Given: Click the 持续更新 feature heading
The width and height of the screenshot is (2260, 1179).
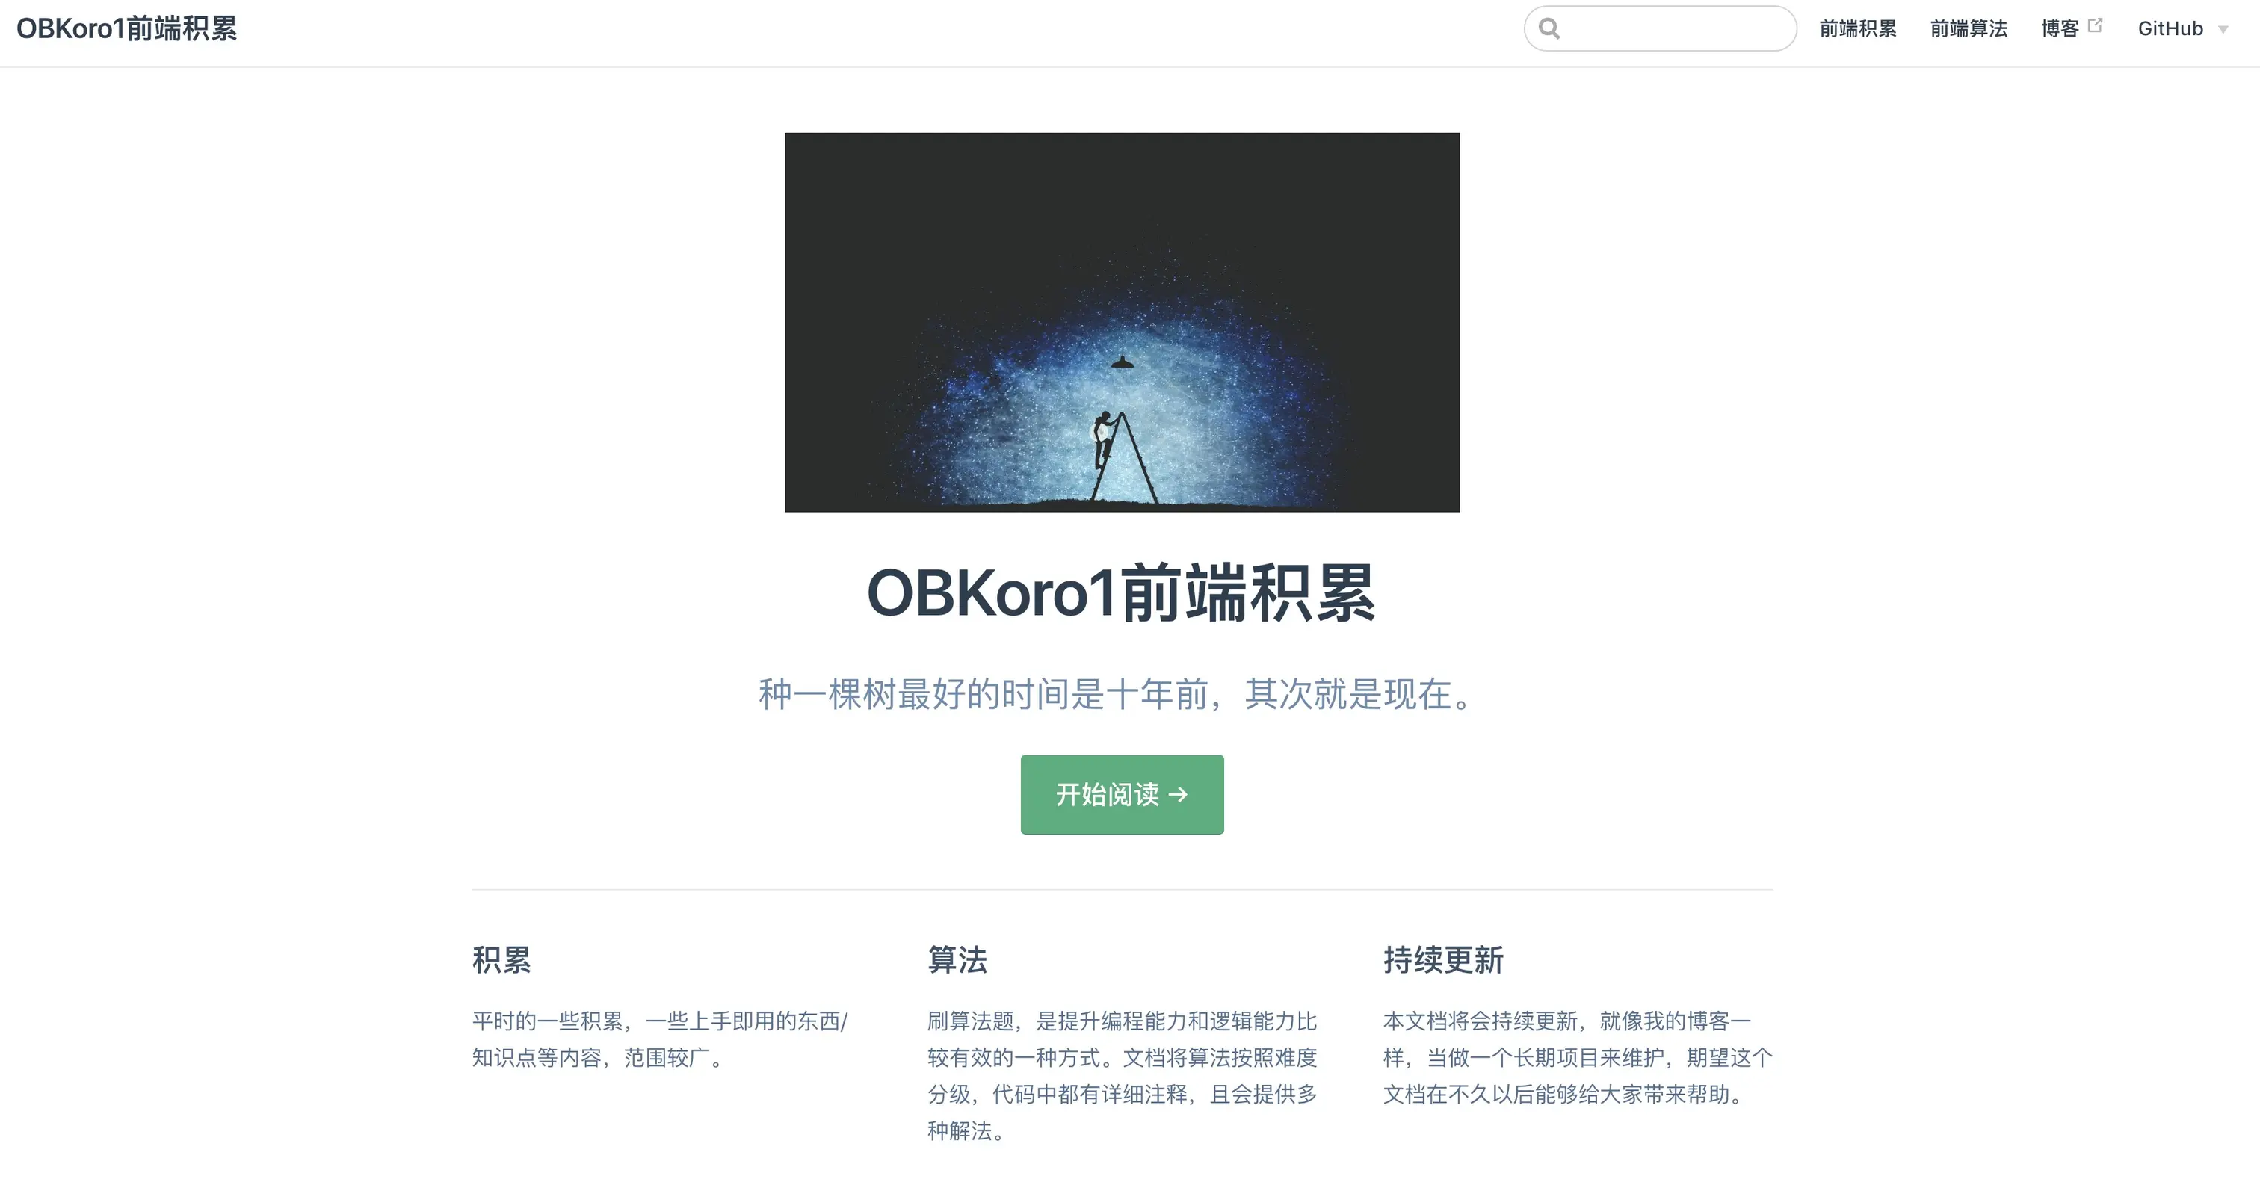Looking at the screenshot, I should tap(1443, 959).
